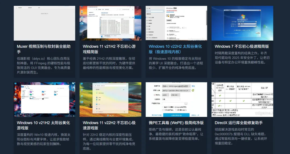
Task: Open the Windows 11 v21H2 不忘初心游戏精简版 thumbnail
Action: pyautogui.click(x=110, y=23)
